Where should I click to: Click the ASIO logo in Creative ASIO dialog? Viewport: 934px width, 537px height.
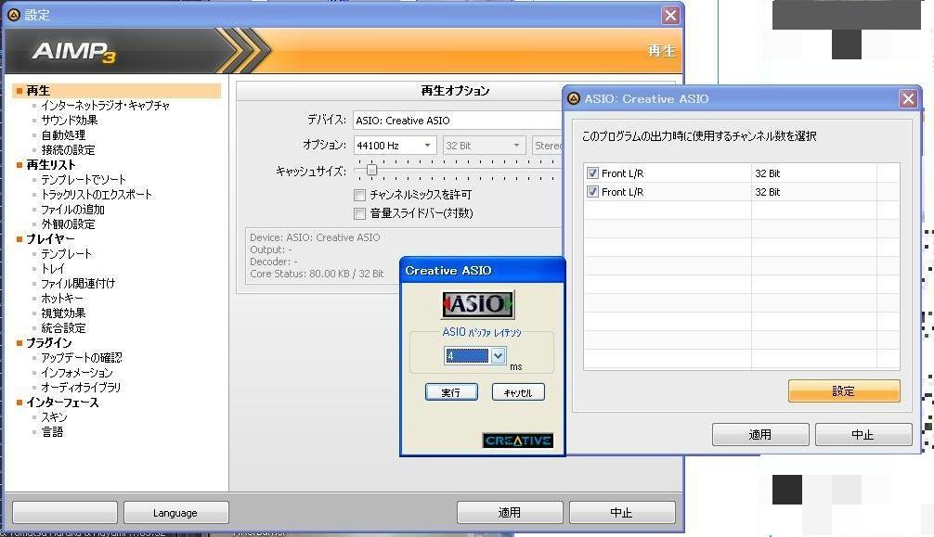coord(477,304)
